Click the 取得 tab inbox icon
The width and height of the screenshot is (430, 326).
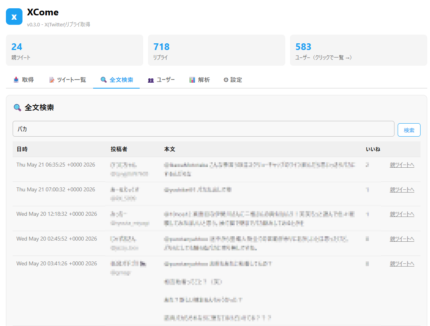pyautogui.click(x=16, y=80)
